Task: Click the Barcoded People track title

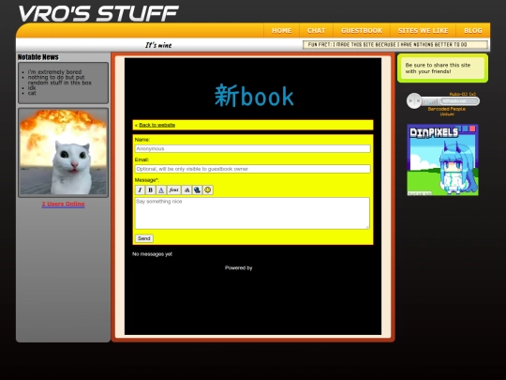Action: (447, 109)
